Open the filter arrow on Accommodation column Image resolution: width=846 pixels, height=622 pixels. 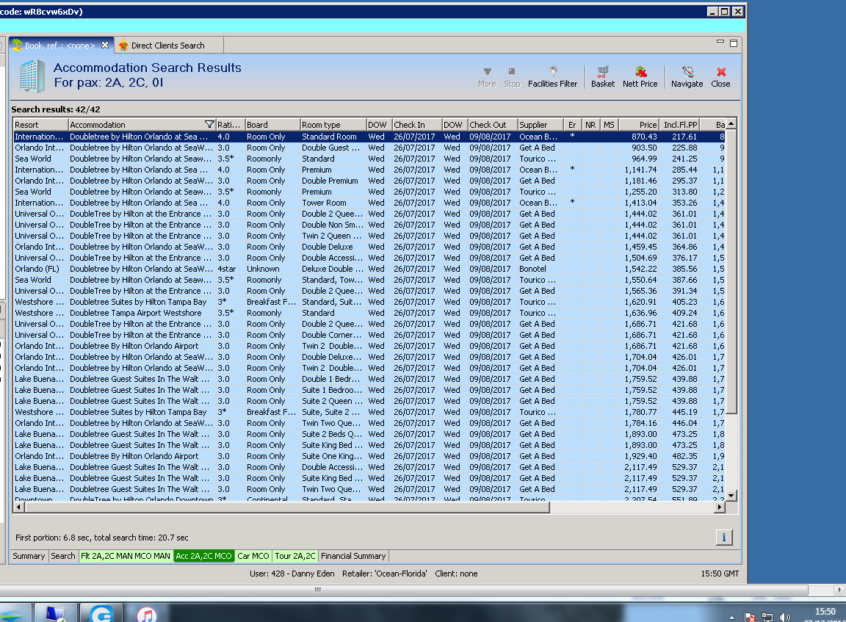pyautogui.click(x=209, y=125)
